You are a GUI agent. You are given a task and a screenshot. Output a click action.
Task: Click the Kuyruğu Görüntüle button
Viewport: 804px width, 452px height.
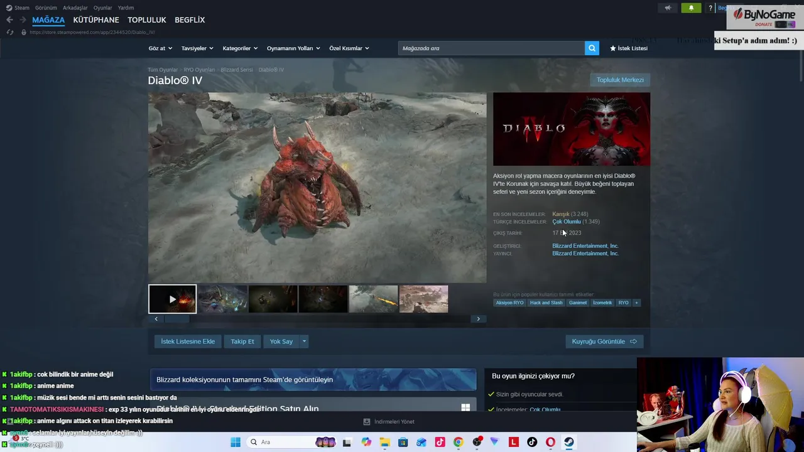604,342
